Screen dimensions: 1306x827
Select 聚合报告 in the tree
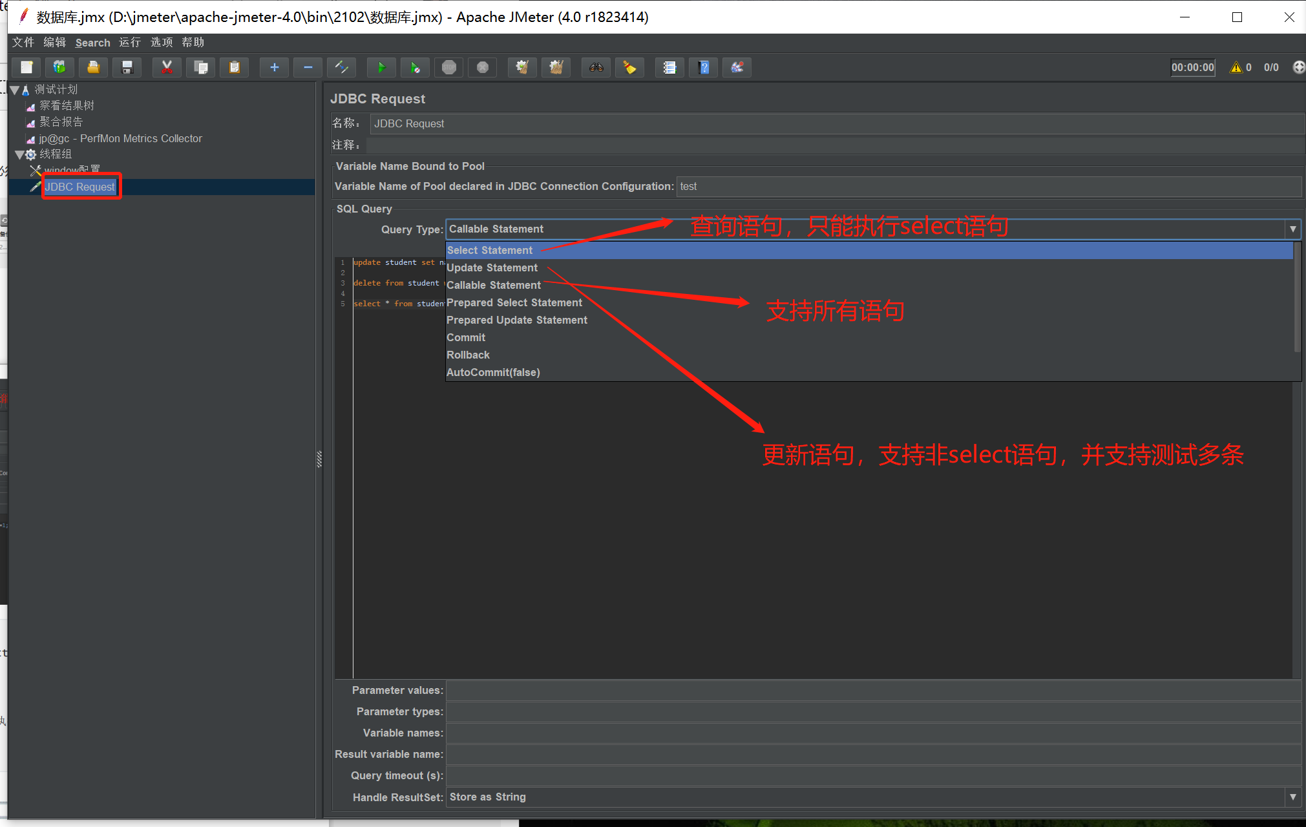pyautogui.click(x=61, y=122)
